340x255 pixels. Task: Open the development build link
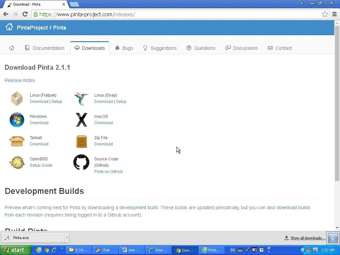click(x=138, y=208)
